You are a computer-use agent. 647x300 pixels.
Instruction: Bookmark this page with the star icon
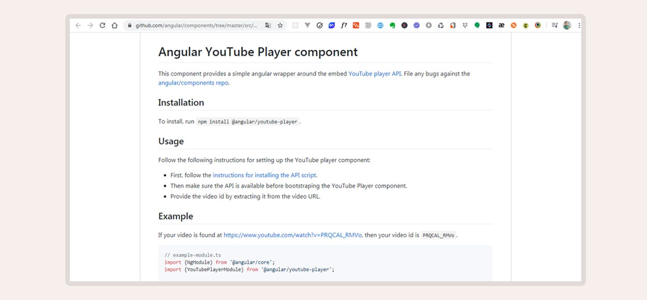point(280,25)
